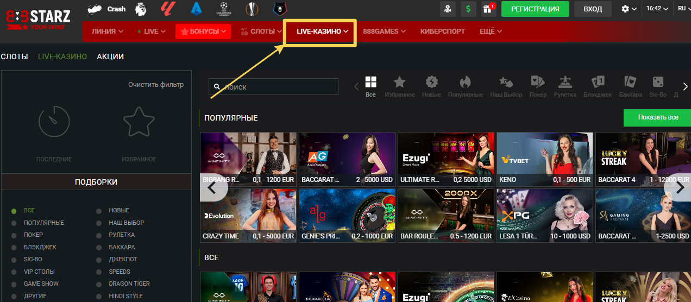This screenshot has width=691, height=302.
Task: Click the green dollar deposit icon
Action: pyautogui.click(x=468, y=9)
